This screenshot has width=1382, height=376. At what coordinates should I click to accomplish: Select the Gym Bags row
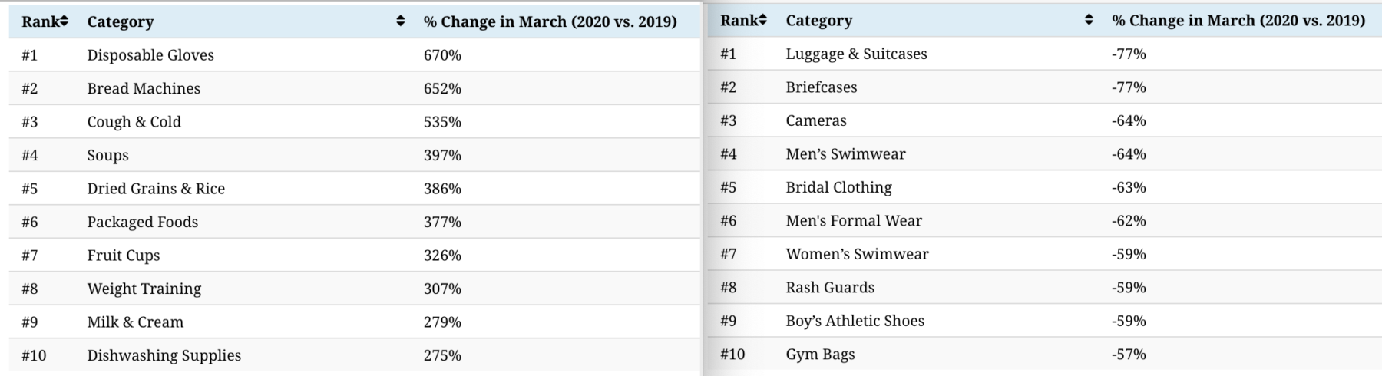coord(1045,354)
